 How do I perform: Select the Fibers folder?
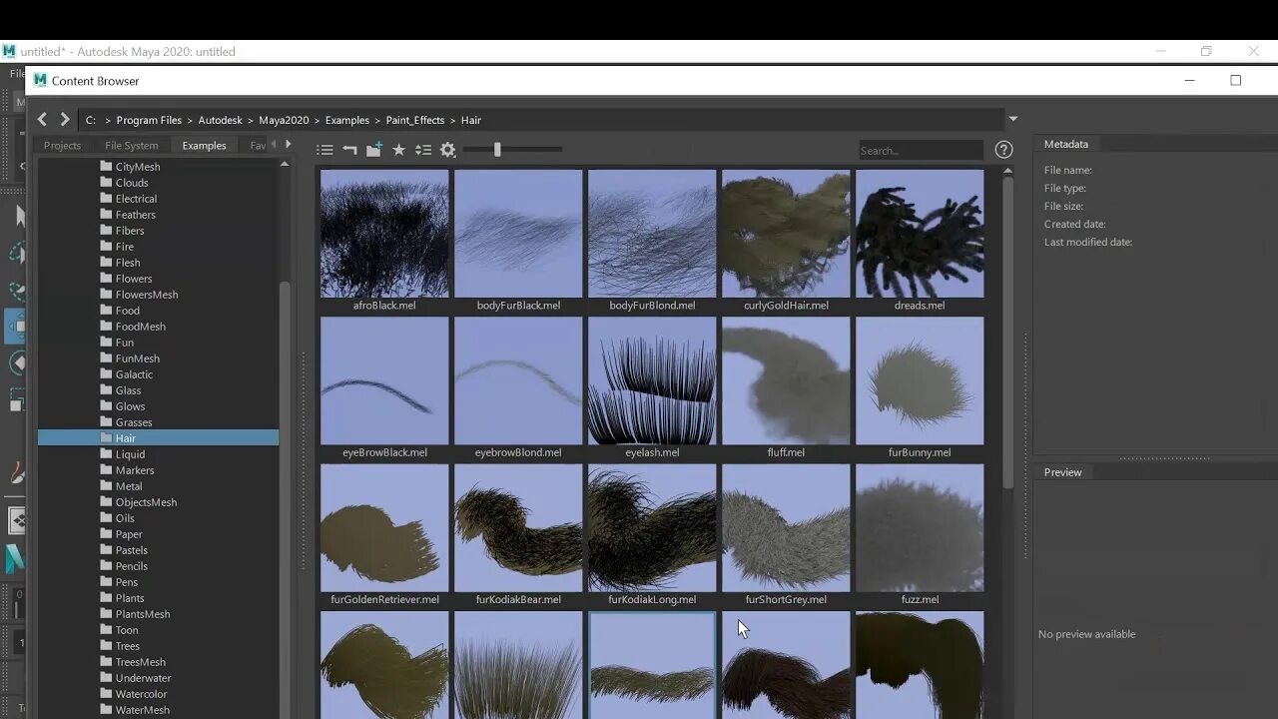pyautogui.click(x=130, y=231)
